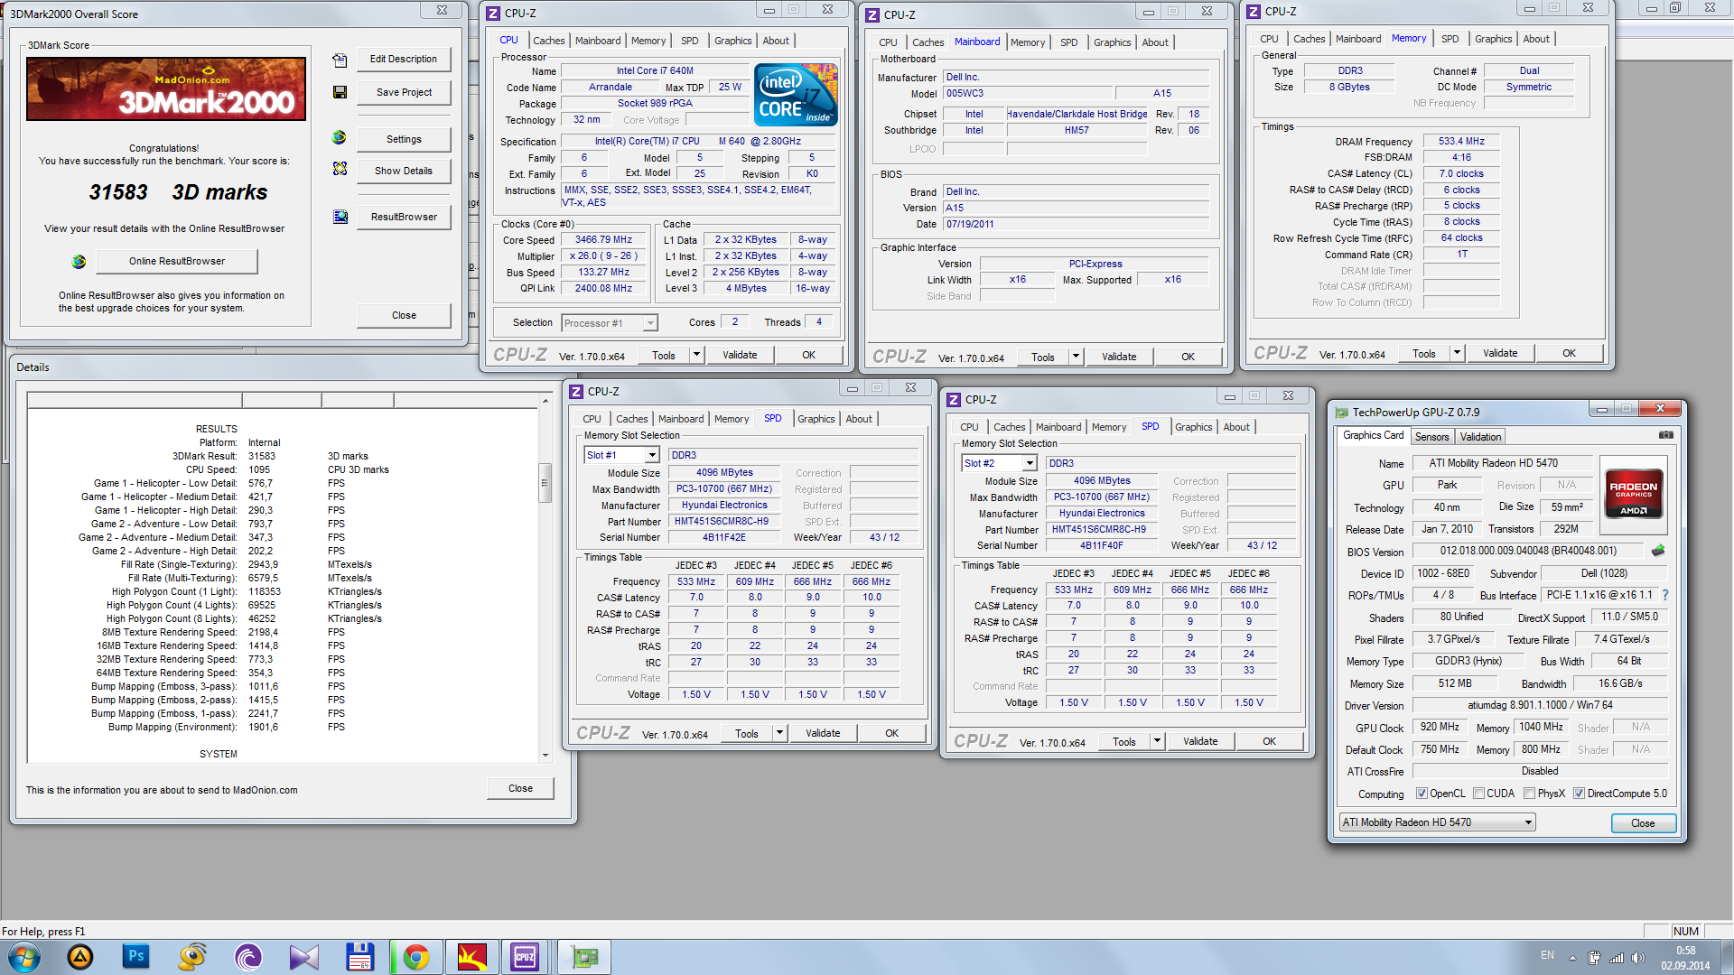
Task: Click the Online ResultBrowser button
Action: [177, 262]
